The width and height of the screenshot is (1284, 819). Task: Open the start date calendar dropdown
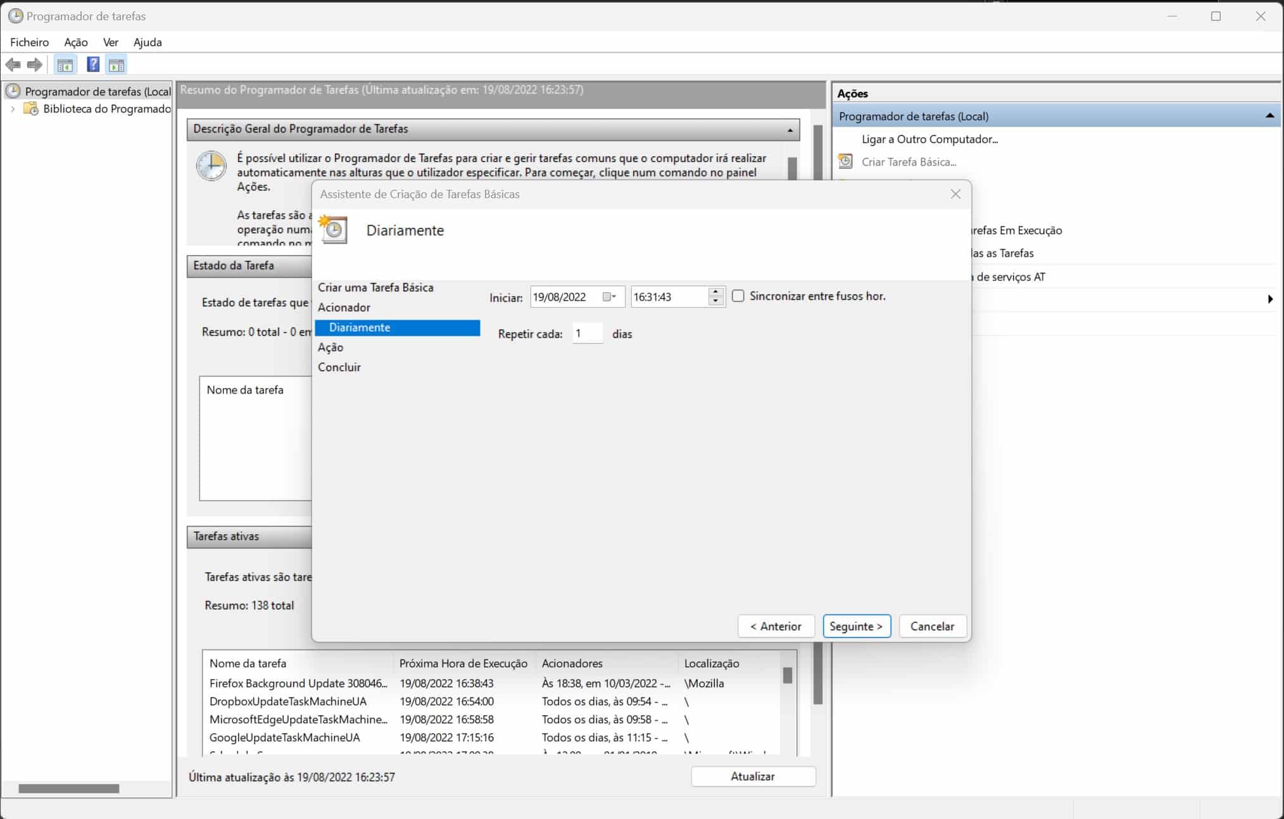610,297
